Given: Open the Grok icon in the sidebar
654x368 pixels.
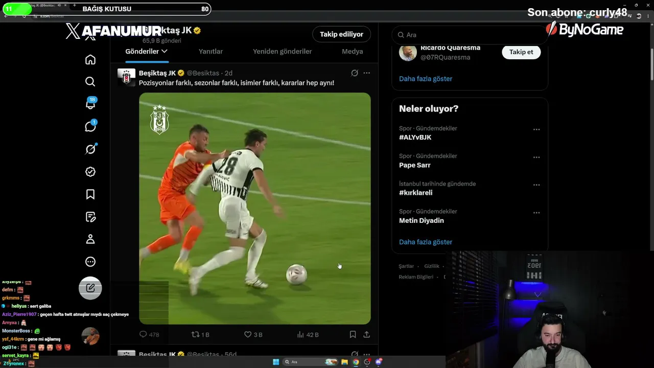Looking at the screenshot, I should click(x=90, y=149).
